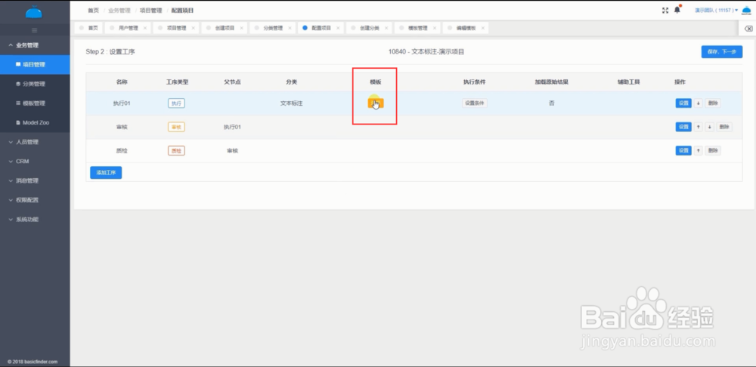The image size is (756, 367).
Task: Expand the 权限配置 sidebar group
Action: pyautogui.click(x=35, y=200)
